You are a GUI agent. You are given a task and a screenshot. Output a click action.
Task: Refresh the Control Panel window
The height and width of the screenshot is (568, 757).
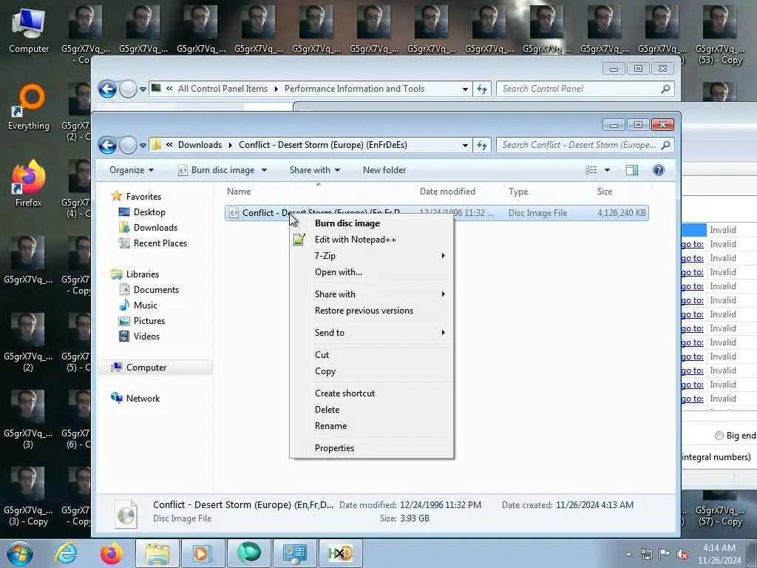coord(482,89)
